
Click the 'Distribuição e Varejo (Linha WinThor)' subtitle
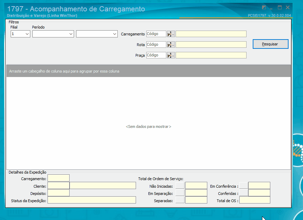point(42,15)
